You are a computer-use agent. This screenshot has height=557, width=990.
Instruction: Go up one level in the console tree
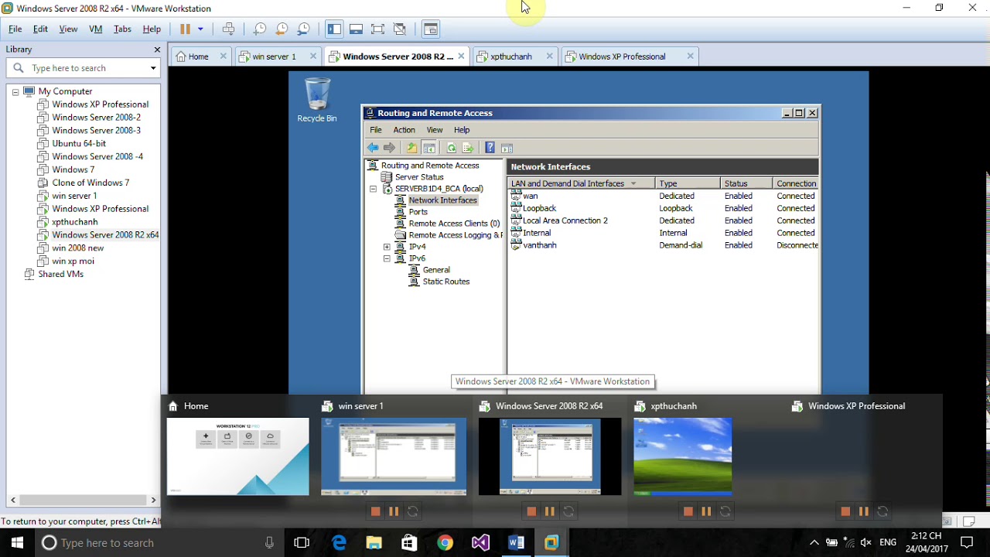click(x=411, y=148)
